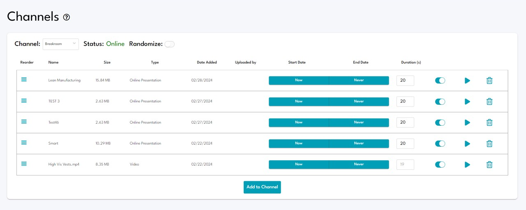Screen dimensions: 526x210
Task: Open the Breakroom channel dropdown
Action: (x=60, y=44)
